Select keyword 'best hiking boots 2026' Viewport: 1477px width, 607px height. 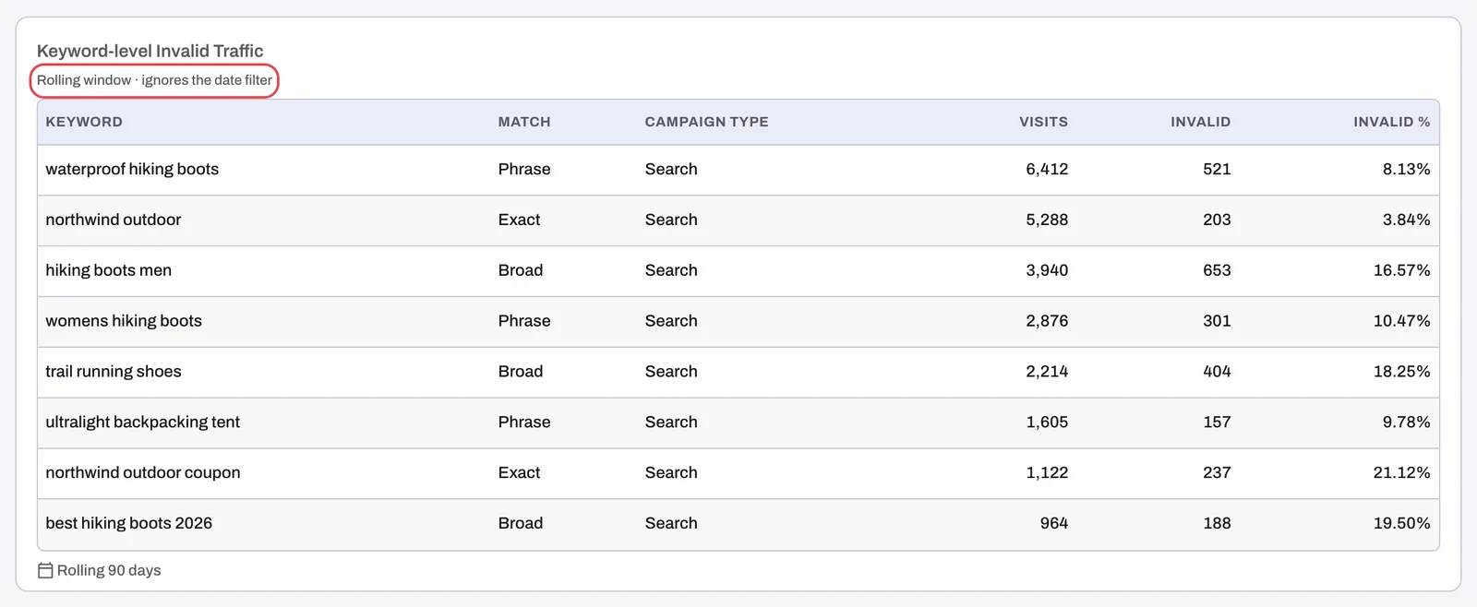click(x=129, y=523)
